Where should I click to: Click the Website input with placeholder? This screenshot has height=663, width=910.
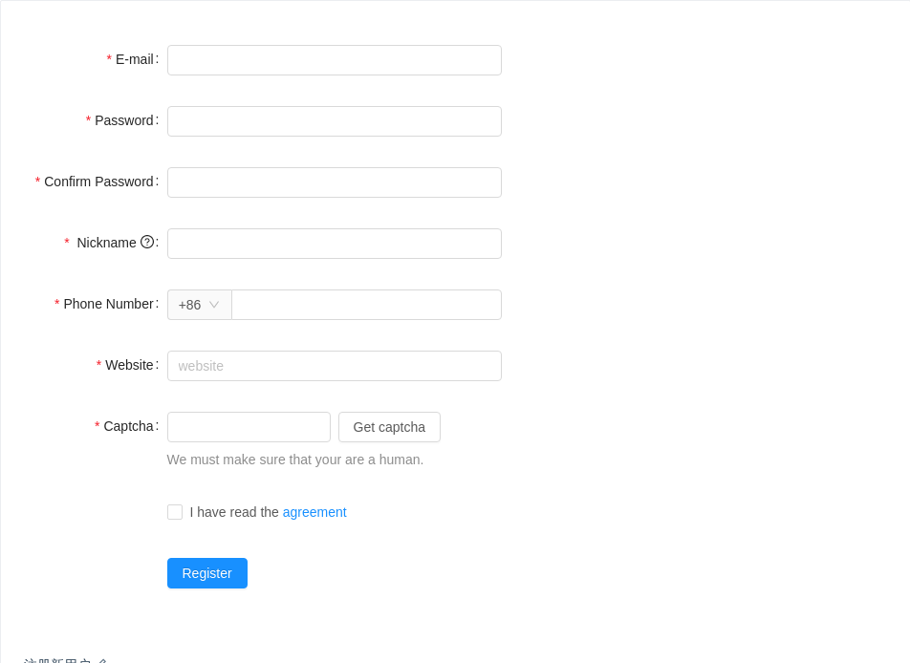[x=335, y=366]
